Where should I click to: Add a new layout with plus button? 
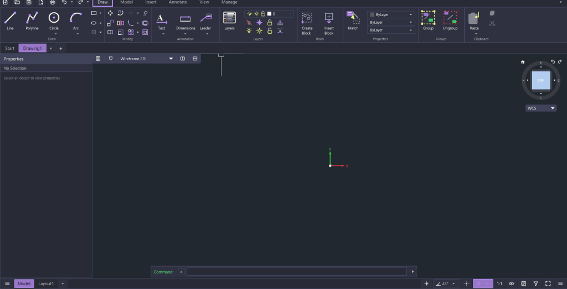tap(63, 283)
